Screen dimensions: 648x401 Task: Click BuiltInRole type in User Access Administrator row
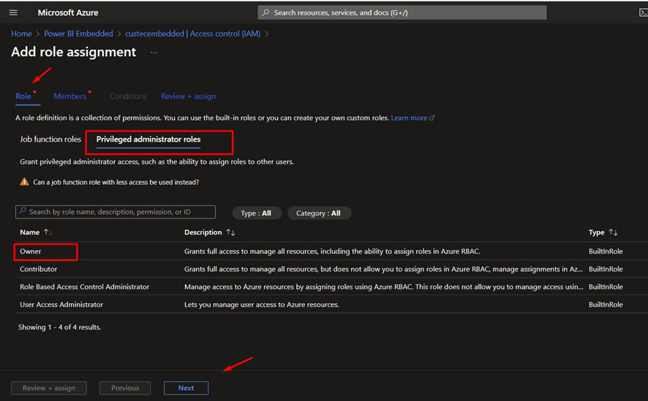click(606, 305)
